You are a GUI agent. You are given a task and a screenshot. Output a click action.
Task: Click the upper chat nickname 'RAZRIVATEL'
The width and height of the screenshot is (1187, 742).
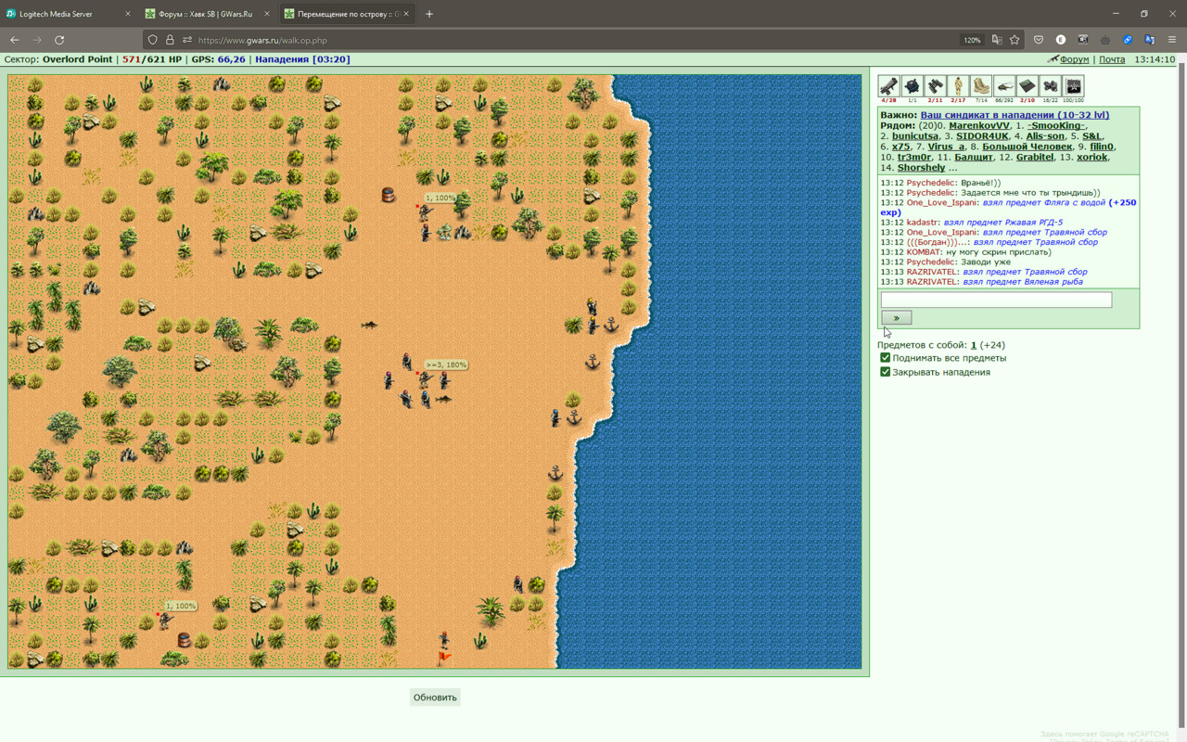(932, 272)
